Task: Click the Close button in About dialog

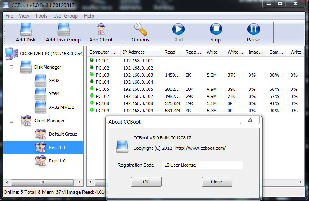Action: [x=216, y=182]
